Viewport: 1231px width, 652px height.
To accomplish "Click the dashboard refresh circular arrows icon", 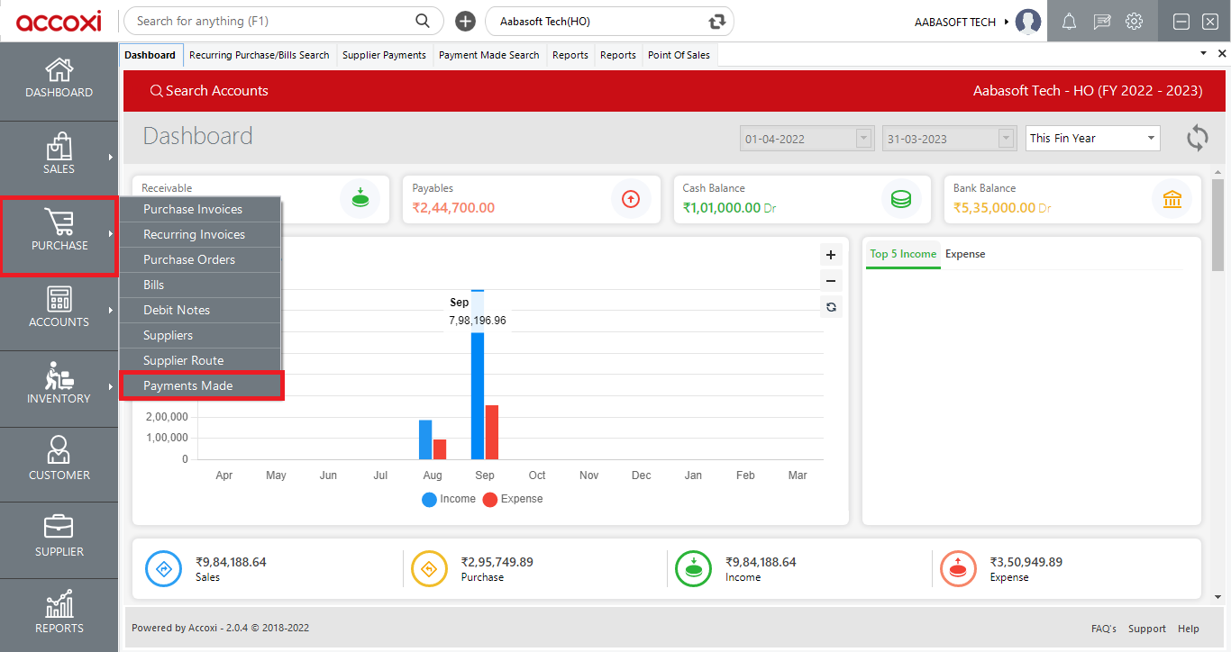I will click(1198, 138).
